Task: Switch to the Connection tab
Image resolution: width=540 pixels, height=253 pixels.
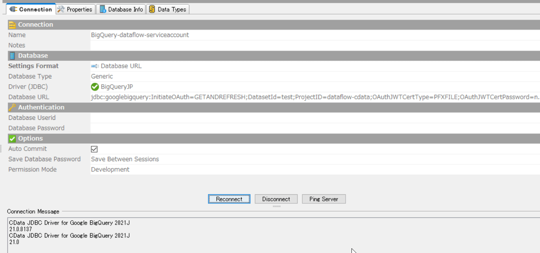Action: [31, 9]
